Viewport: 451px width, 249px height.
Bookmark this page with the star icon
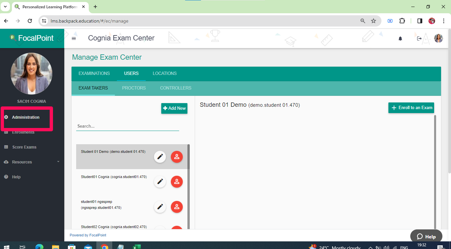[374, 21]
